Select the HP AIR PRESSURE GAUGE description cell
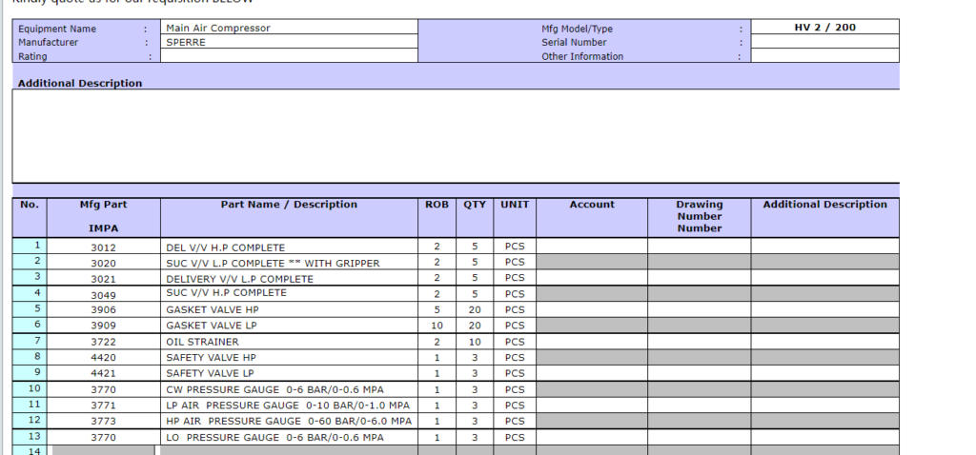 (289, 421)
